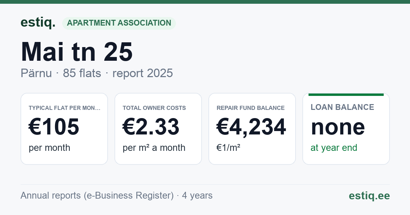410x215 pixels.
Task: Click the 'per month' label under €105
Action: tap(50, 148)
